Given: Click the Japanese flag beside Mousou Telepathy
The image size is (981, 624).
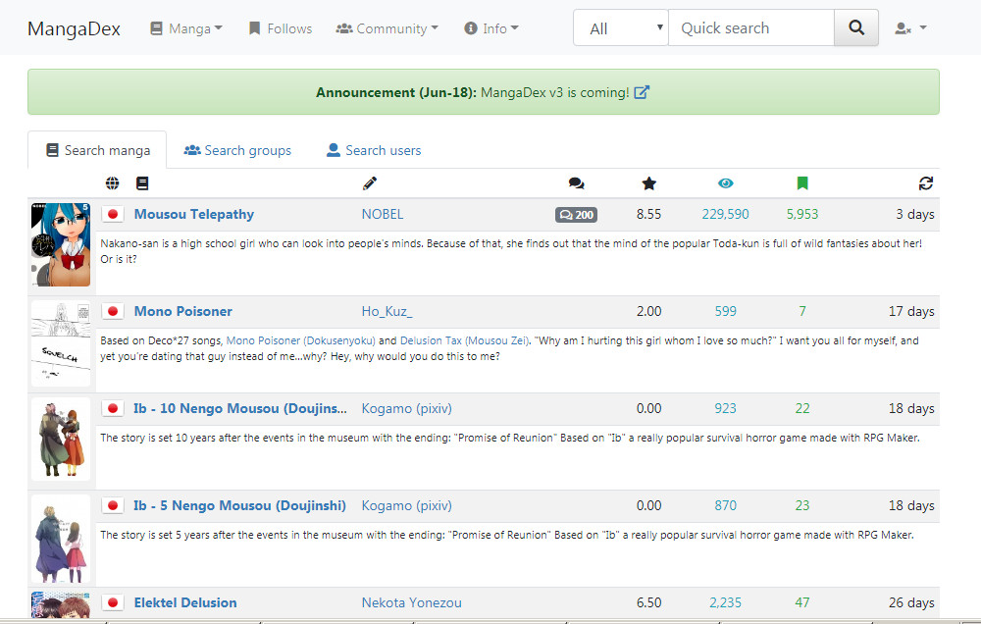Looking at the screenshot, I should click(x=113, y=214).
